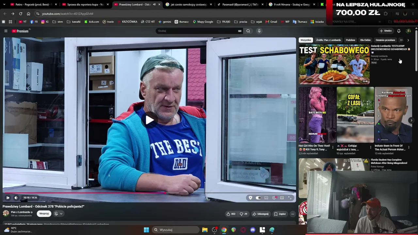Reload the current page
The width and height of the screenshot is (418, 235).
(21, 14)
